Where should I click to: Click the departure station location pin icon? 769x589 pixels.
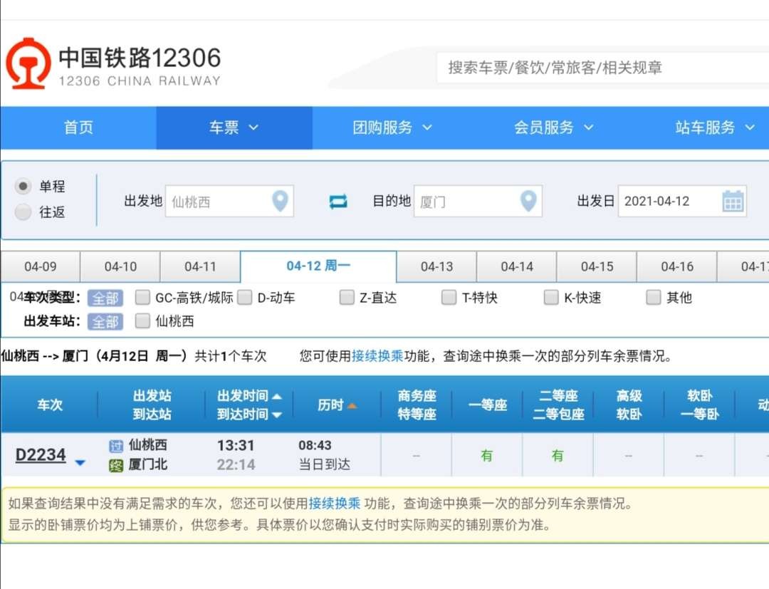[280, 201]
